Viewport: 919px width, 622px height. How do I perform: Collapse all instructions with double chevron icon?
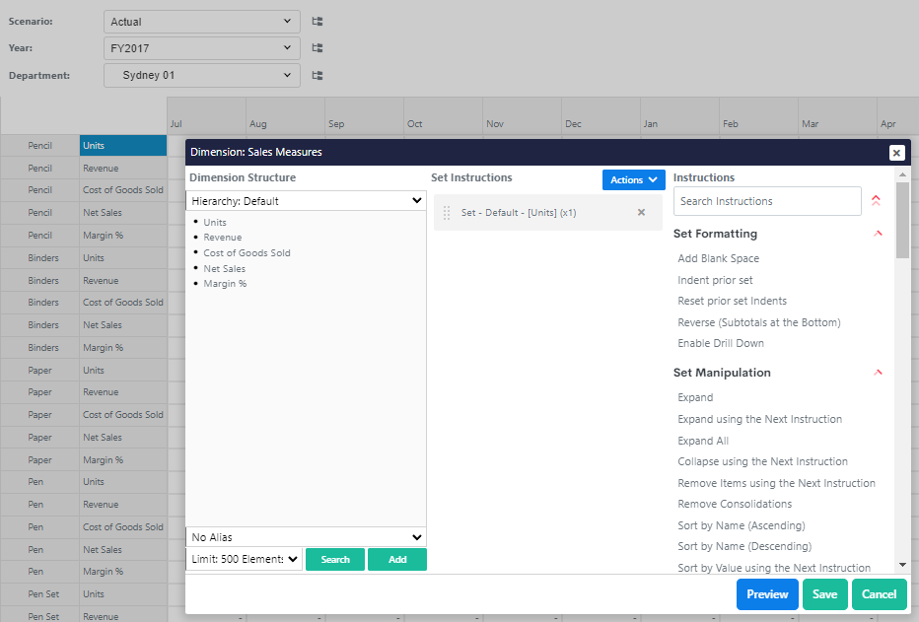876,201
